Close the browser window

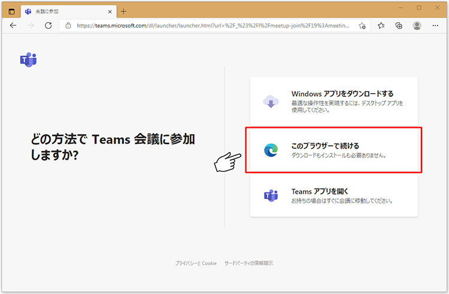437,8
